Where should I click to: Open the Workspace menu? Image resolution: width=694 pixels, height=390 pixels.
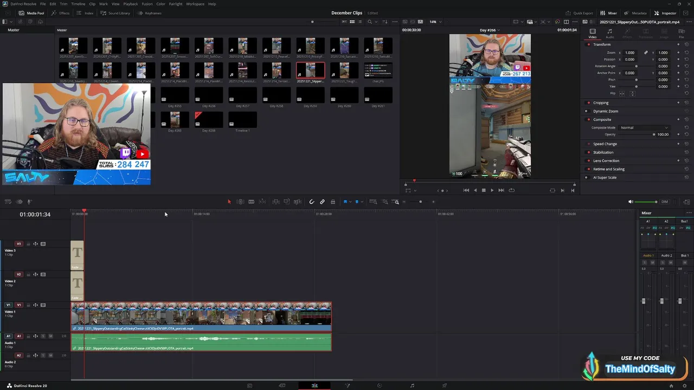195,4
